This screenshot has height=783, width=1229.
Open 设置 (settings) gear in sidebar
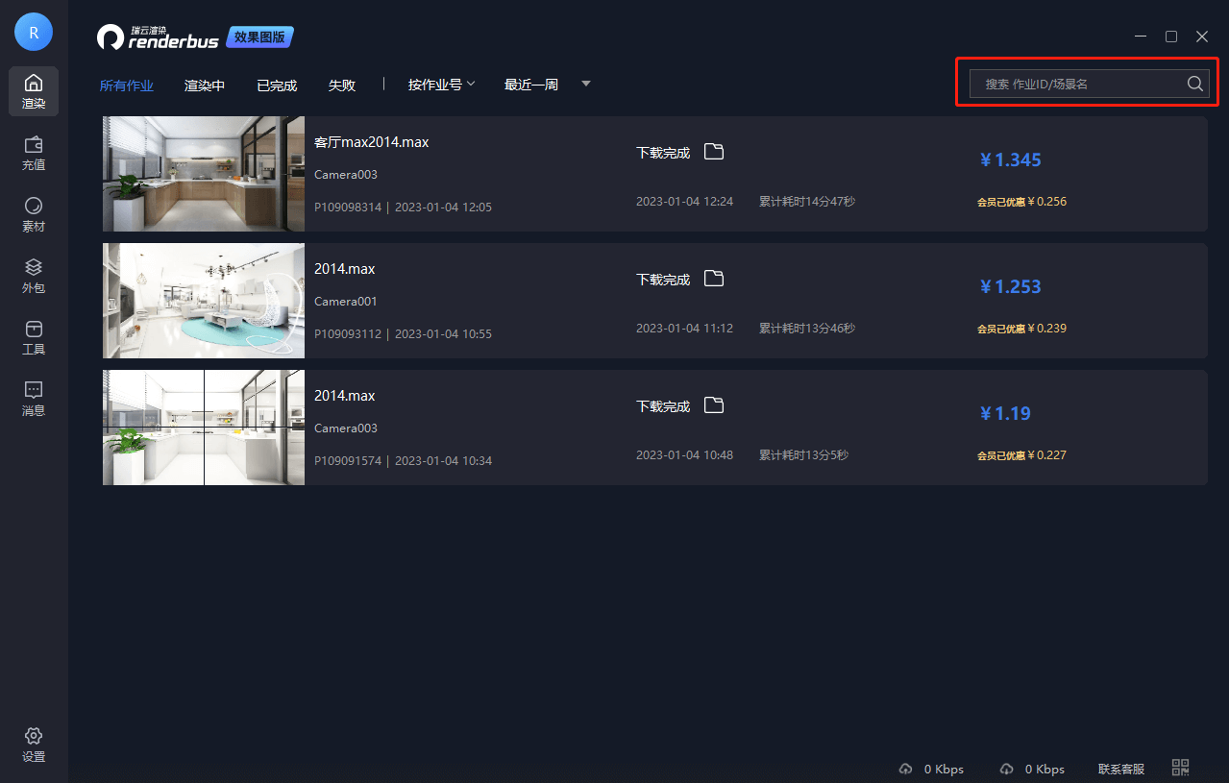click(x=34, y=745)
